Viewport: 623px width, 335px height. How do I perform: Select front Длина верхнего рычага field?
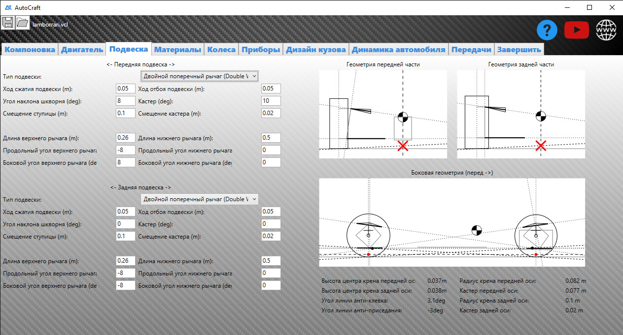pyautogui.click(x=125, y=138)
